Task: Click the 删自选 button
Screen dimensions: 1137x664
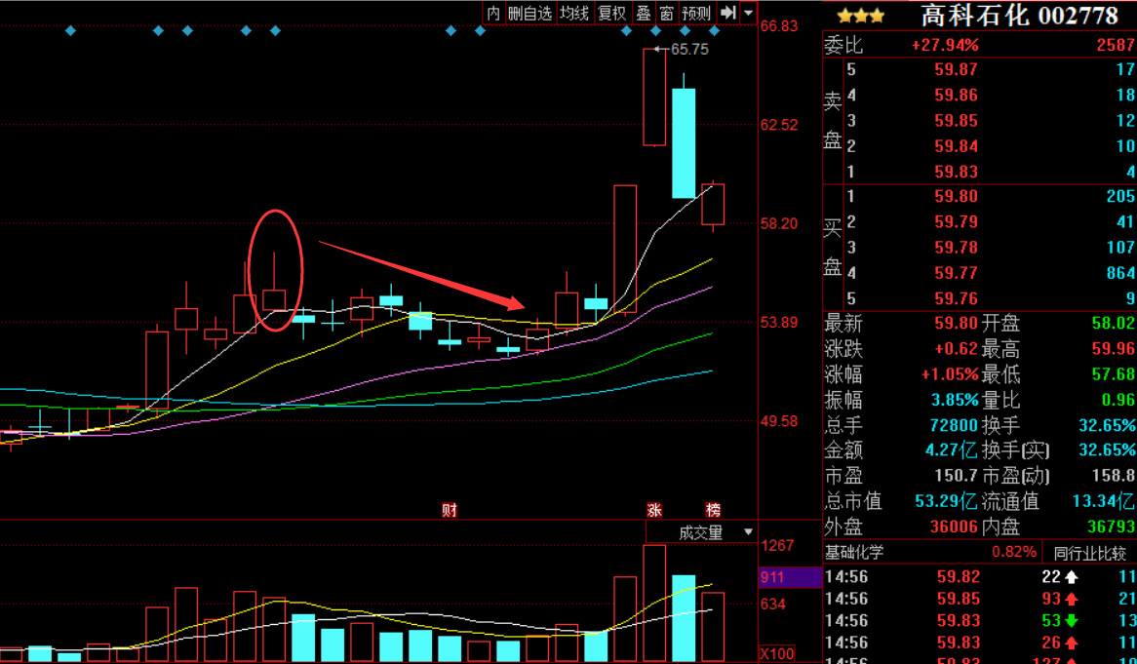Action: [x=529, y=13]
